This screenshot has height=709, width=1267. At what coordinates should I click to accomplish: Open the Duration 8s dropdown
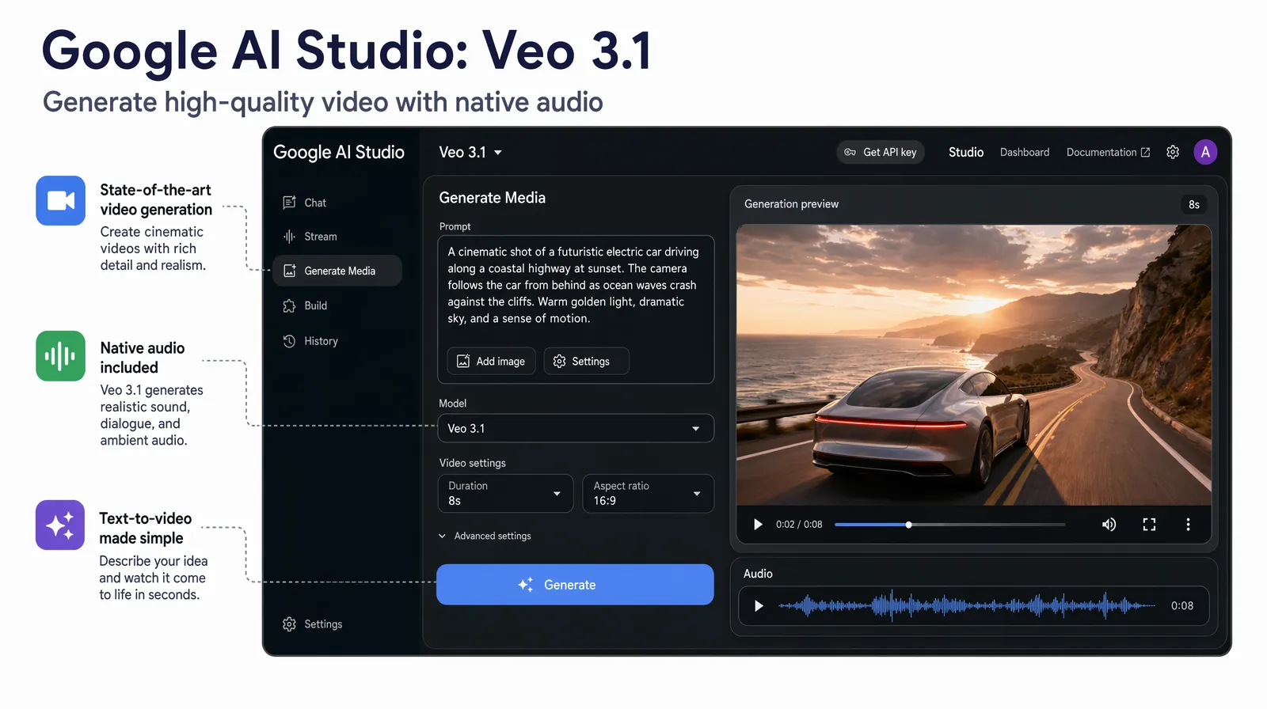coord(505,493)
